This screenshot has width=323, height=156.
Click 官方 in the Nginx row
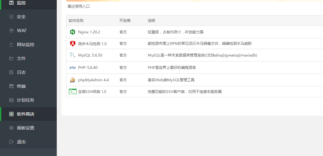point(123,32)
